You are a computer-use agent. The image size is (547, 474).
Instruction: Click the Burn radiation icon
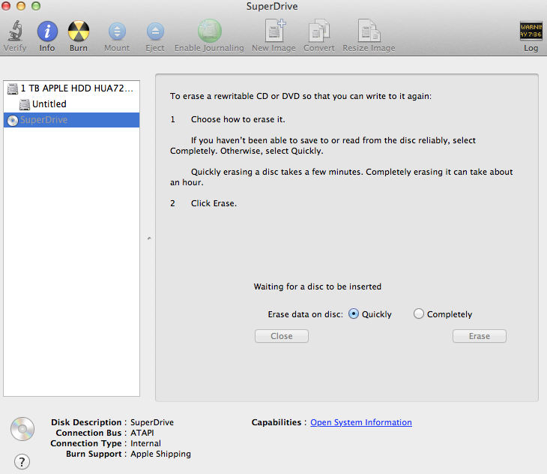(79, 31)
